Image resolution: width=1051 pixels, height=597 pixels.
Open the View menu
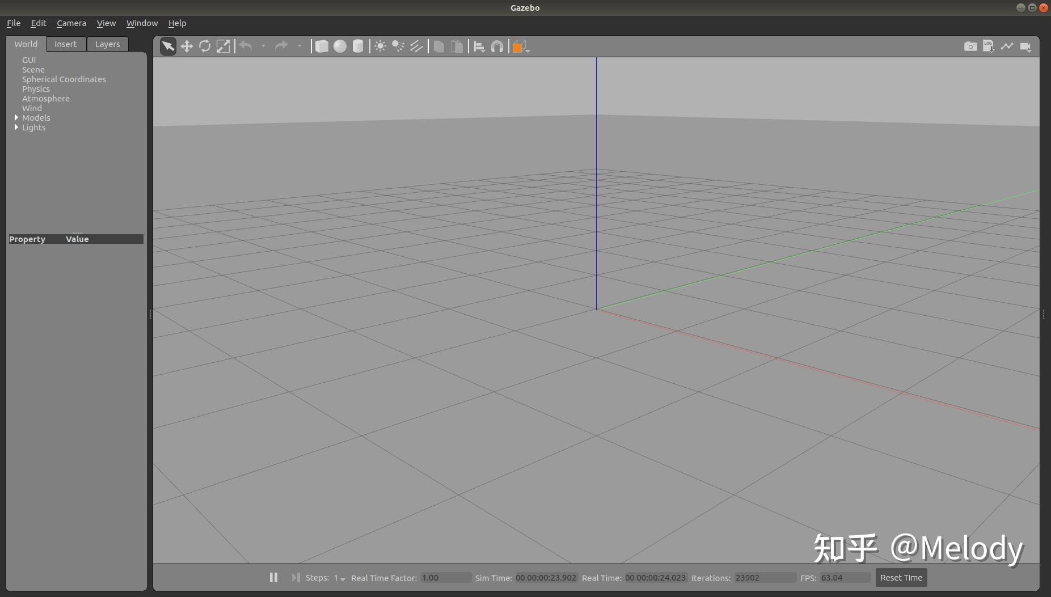[x=106, y=23]
